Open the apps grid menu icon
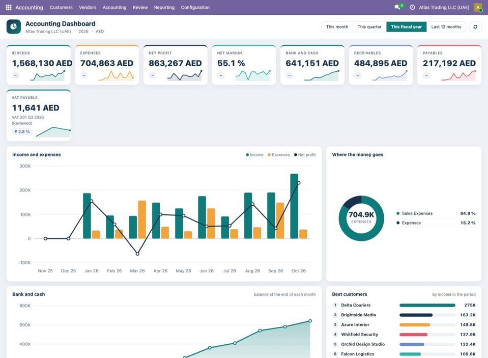488x358 pixels. (x=9, y=7)
